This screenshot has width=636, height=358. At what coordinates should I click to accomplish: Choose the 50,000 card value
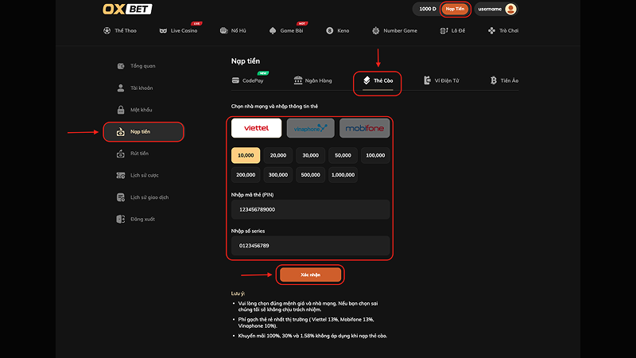pos(343,155)
